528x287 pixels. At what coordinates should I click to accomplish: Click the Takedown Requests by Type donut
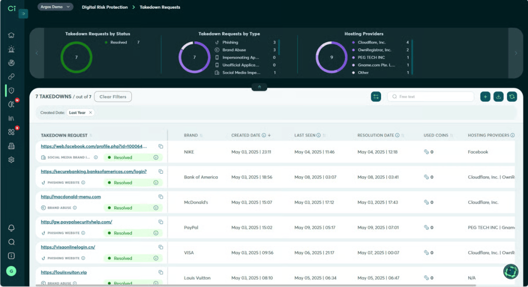click(194, 57)
